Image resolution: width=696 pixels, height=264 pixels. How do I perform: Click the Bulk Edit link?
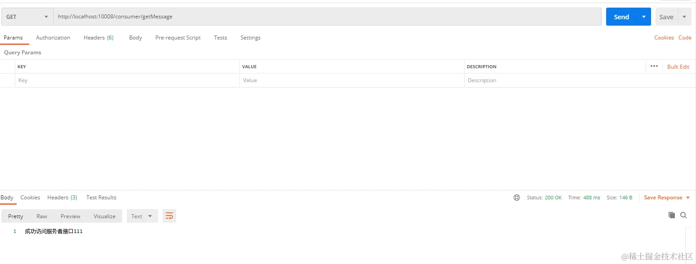678,66
